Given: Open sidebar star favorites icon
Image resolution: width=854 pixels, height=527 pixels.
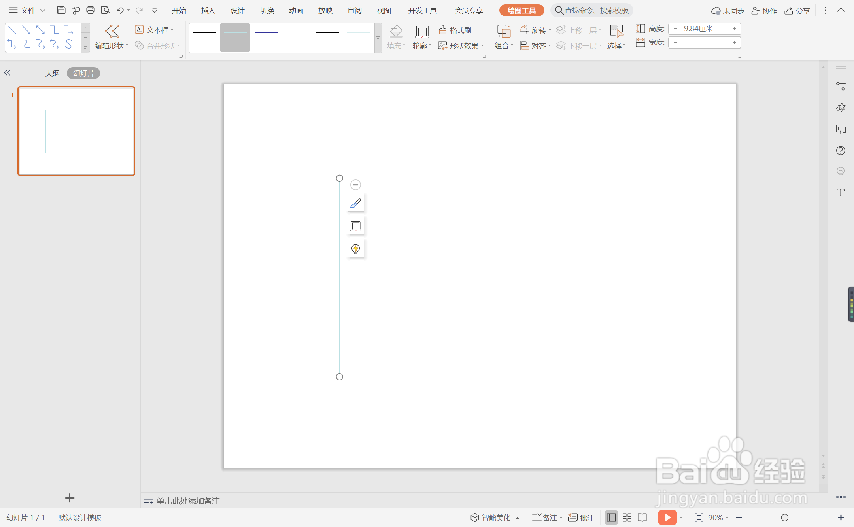Looking at the screenshot, I should point(841,108).
